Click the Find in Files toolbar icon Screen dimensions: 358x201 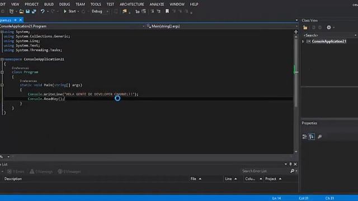tap(124, 11)
